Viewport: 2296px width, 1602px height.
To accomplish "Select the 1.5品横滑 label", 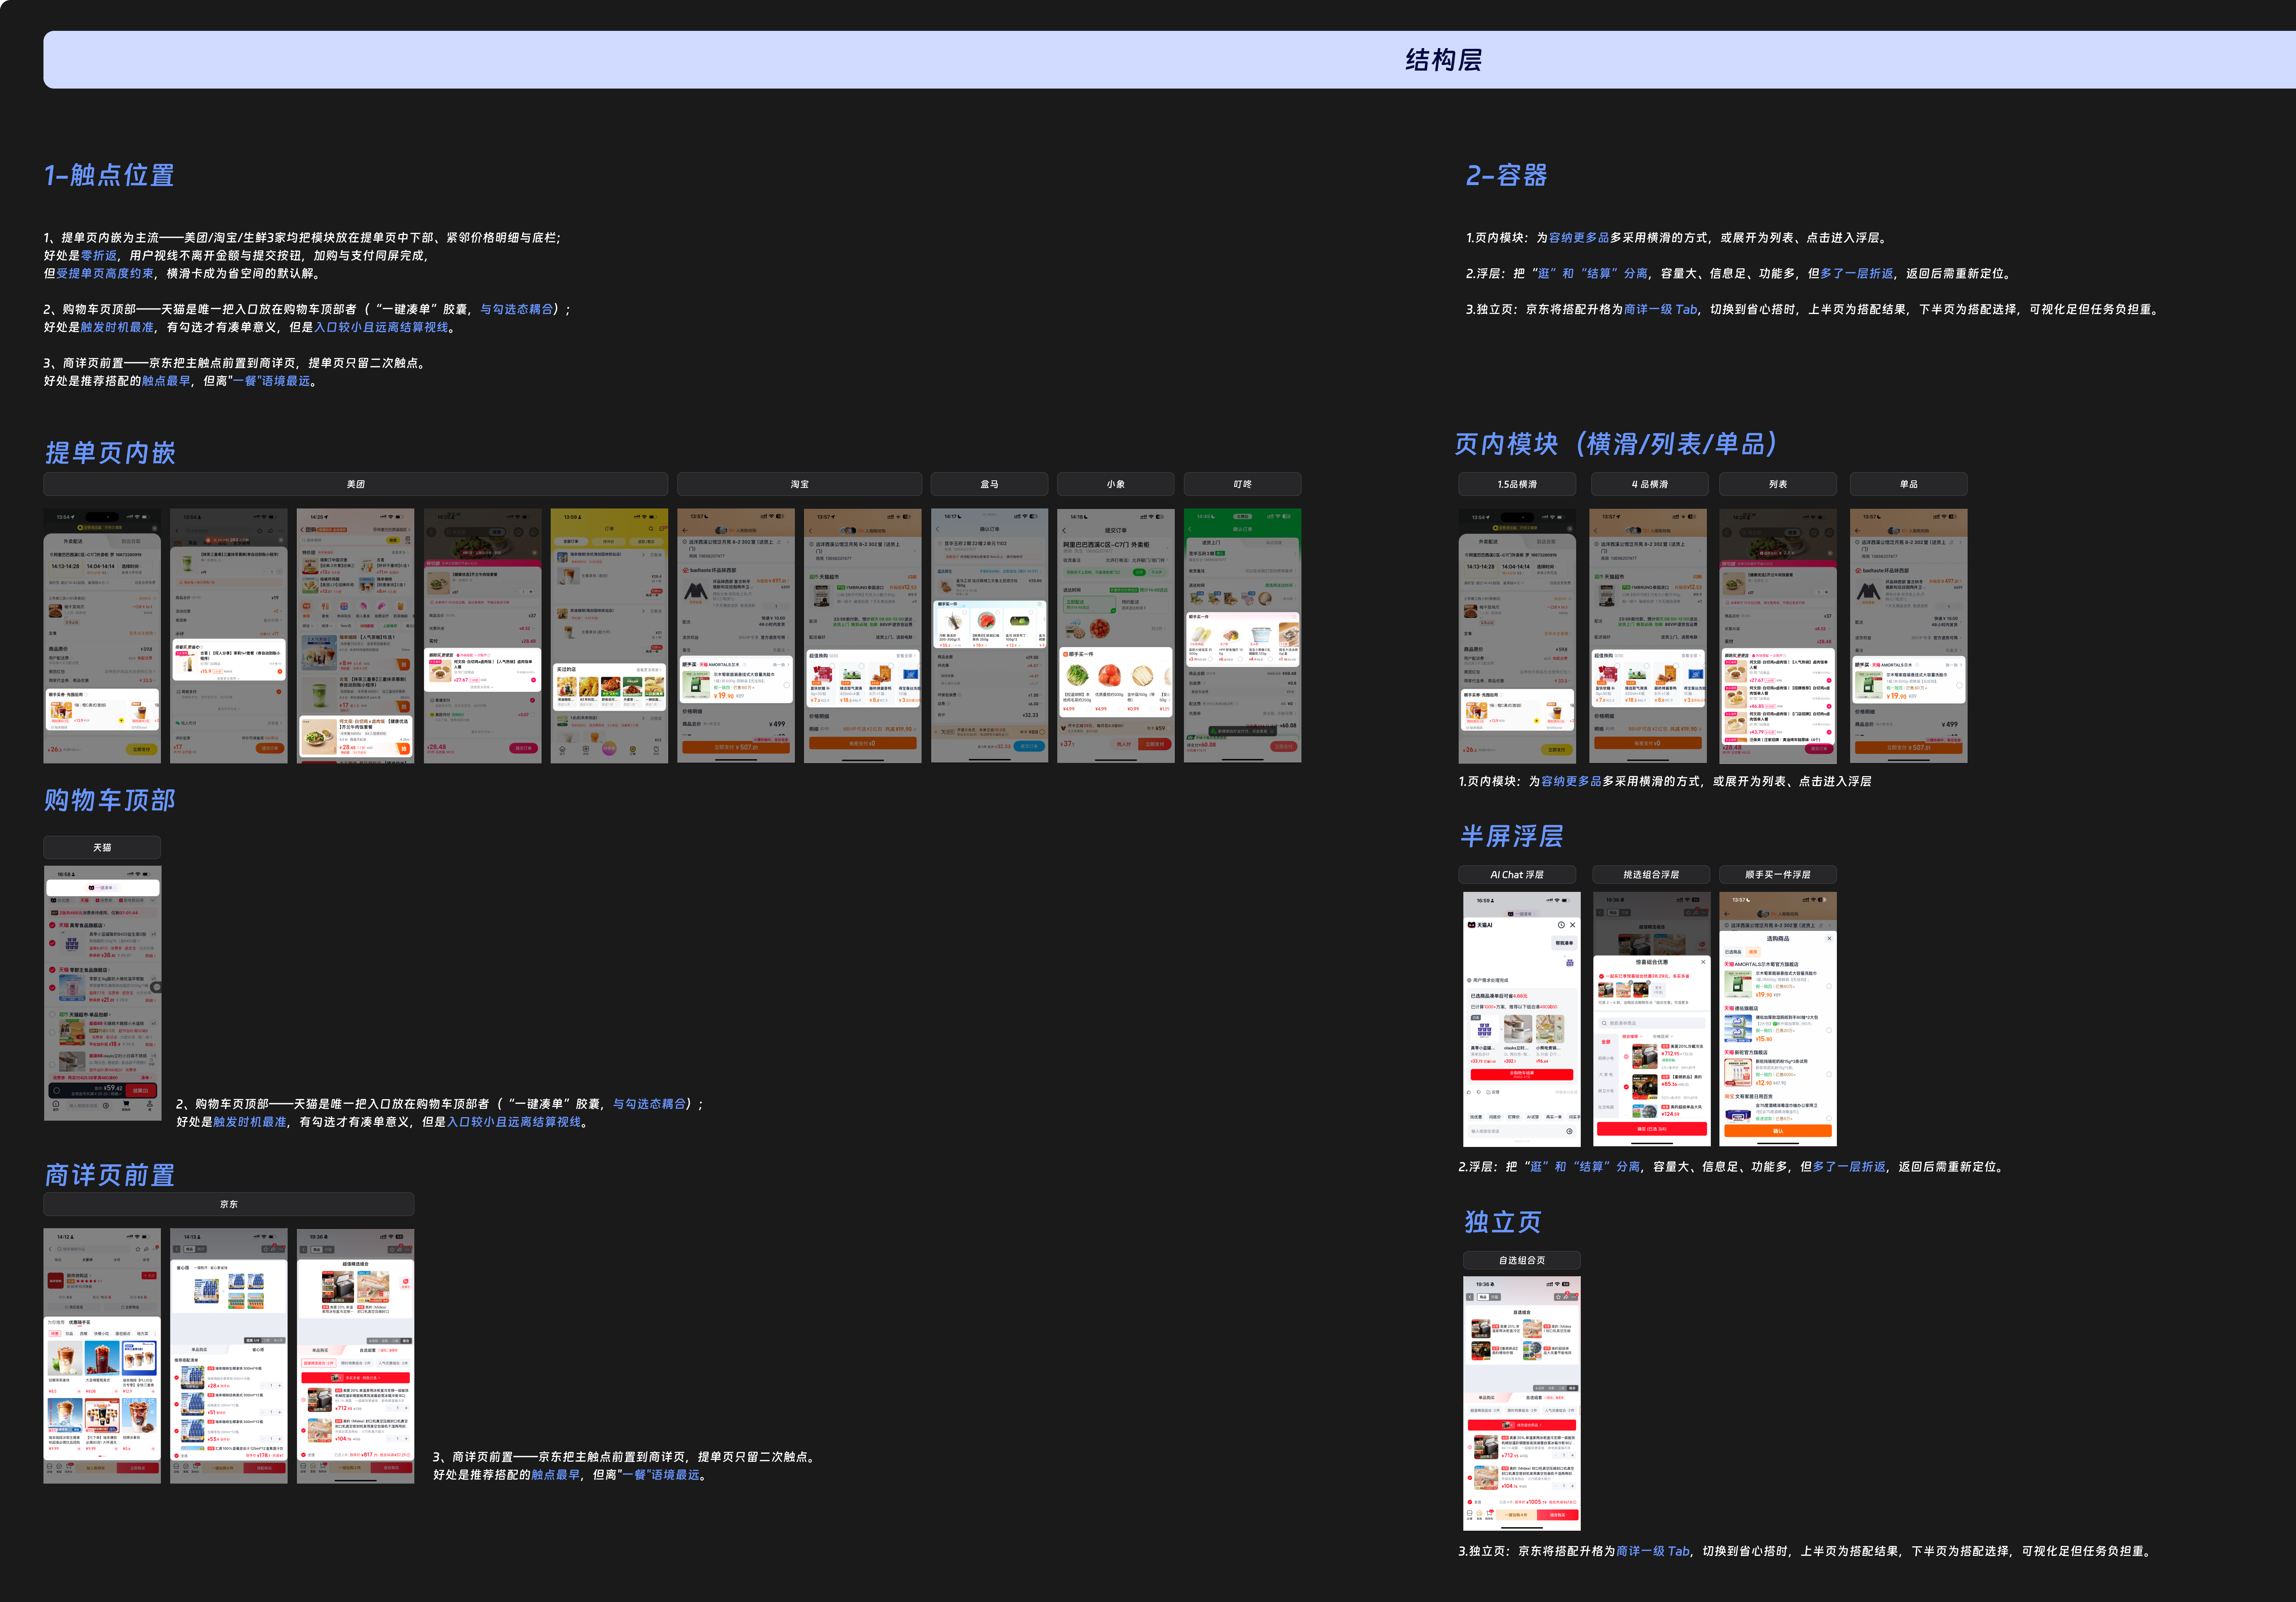I will (1517, 484).
